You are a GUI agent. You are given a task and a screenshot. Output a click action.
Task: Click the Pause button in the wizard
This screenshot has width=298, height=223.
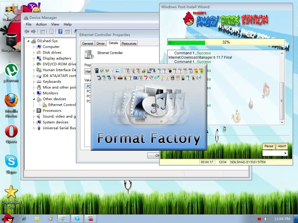[269, 146]
